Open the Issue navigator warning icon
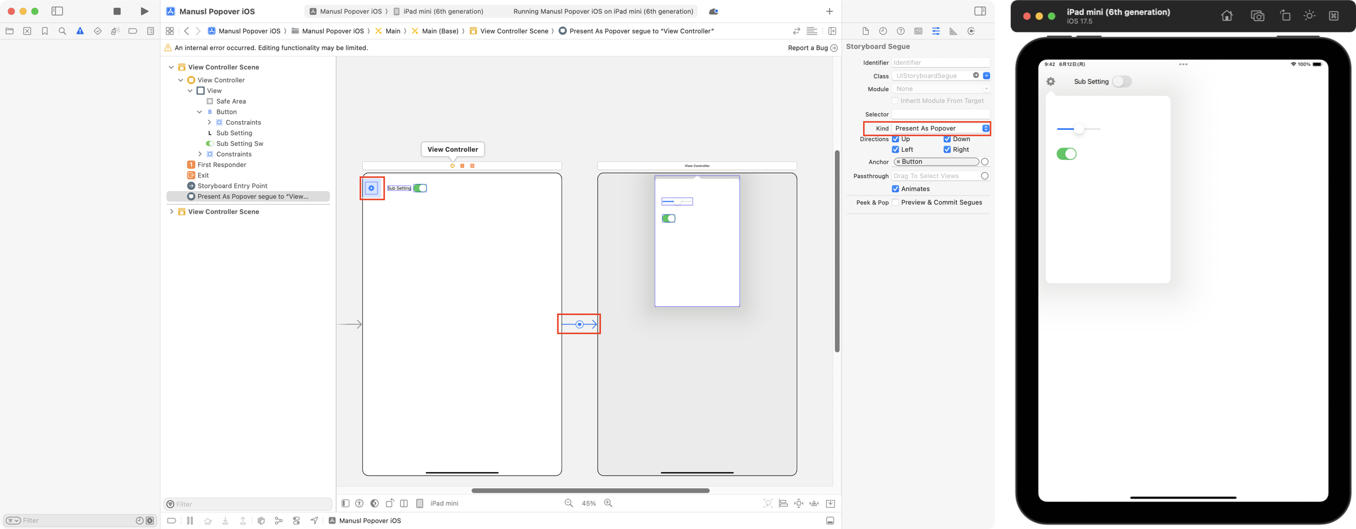This screenshot has width=1356, height=529. (80, 31)
